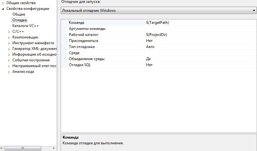Screen dimensions: 257x151
Task: Collapse the Свойства конфигурации node
Action: [x=3, y=9]
